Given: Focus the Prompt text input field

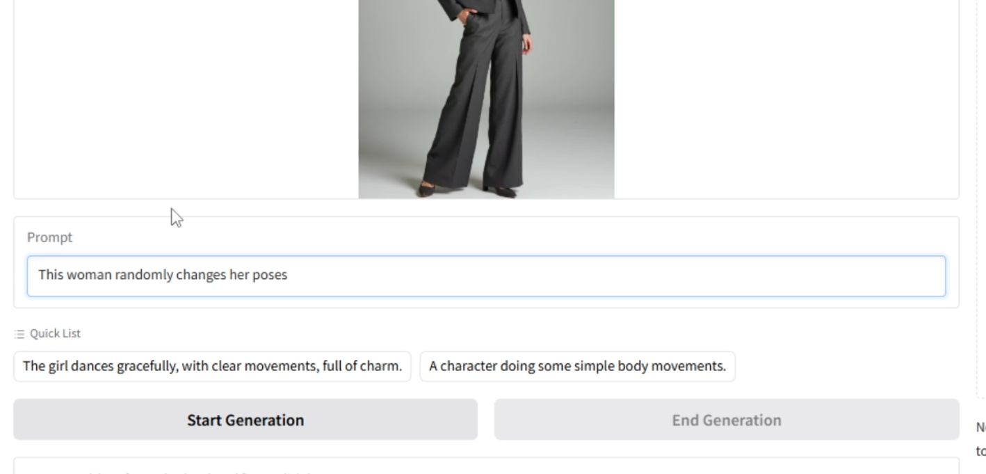Looking at the screenshot, I should (486, 276).
